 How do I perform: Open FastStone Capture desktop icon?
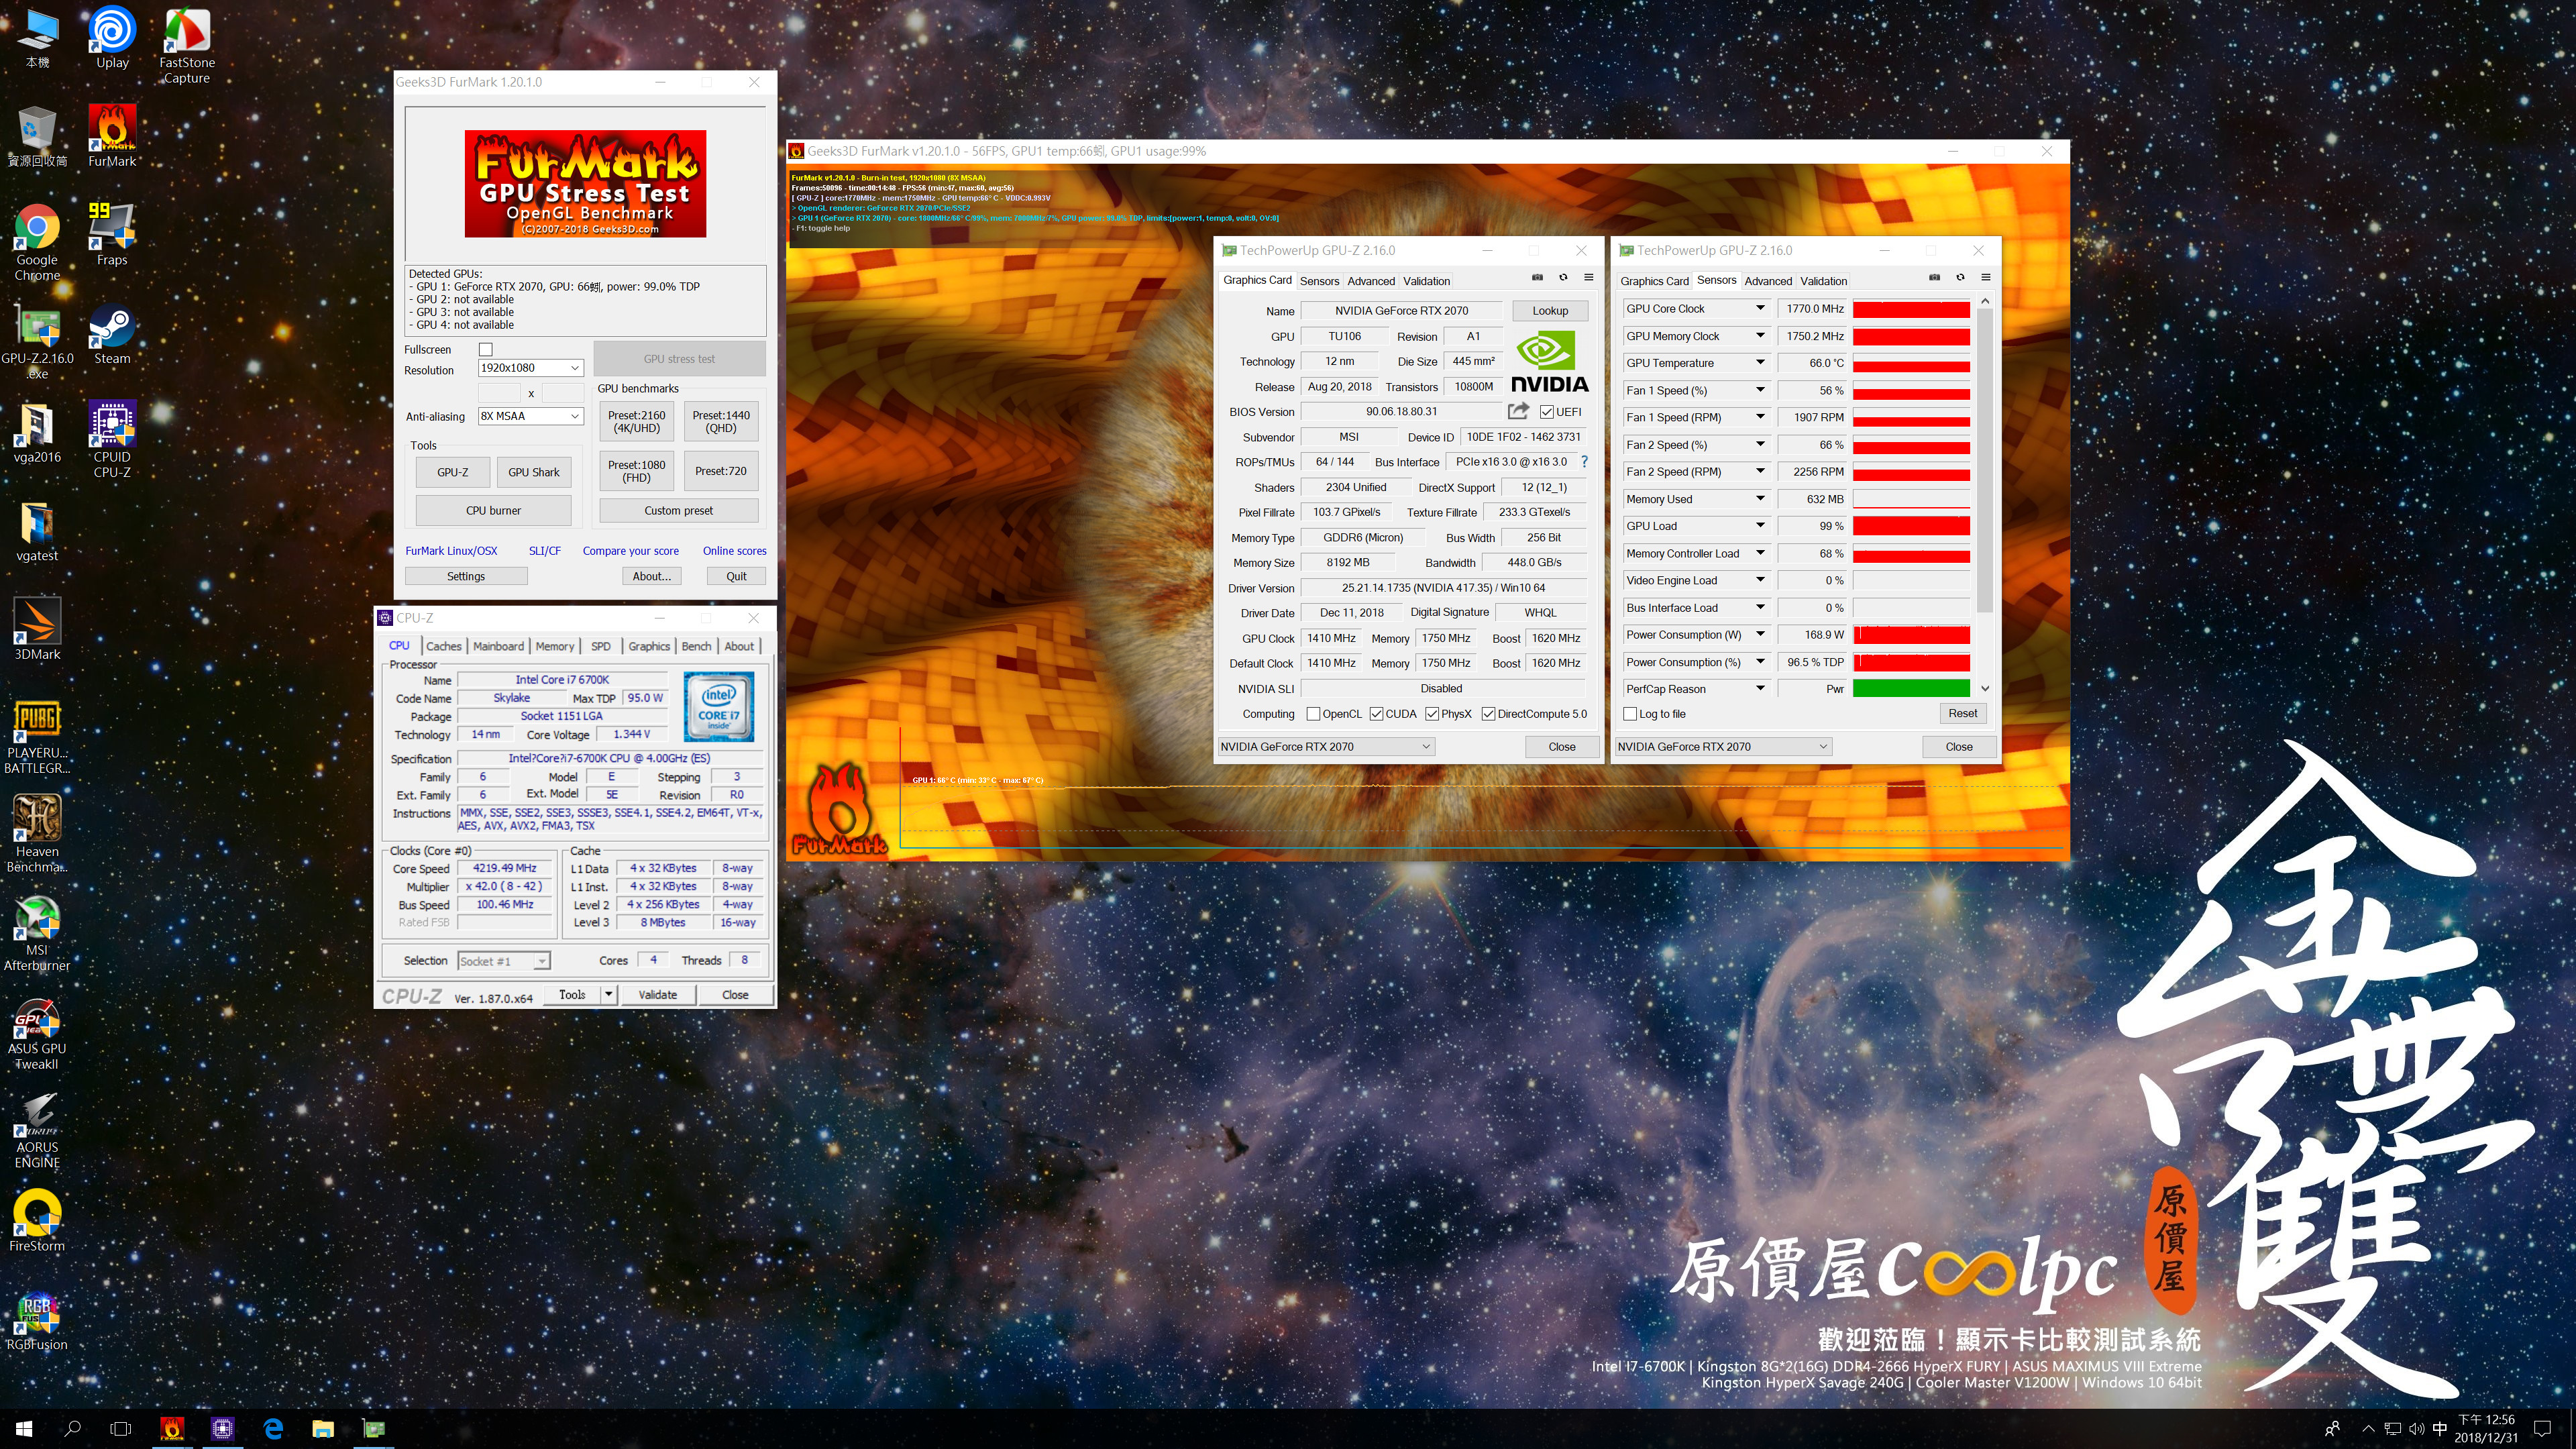pyautogui.click(x=187, y=46)
